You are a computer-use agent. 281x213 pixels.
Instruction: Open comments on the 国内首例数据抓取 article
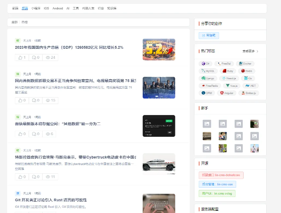coord(36,100)
